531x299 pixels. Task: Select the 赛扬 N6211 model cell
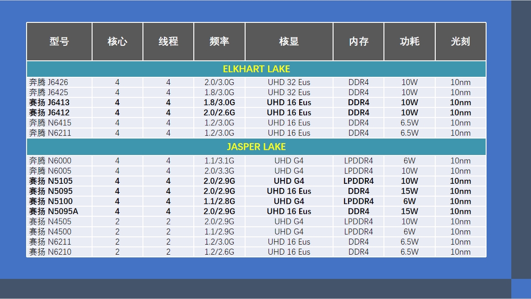(59, 241)
